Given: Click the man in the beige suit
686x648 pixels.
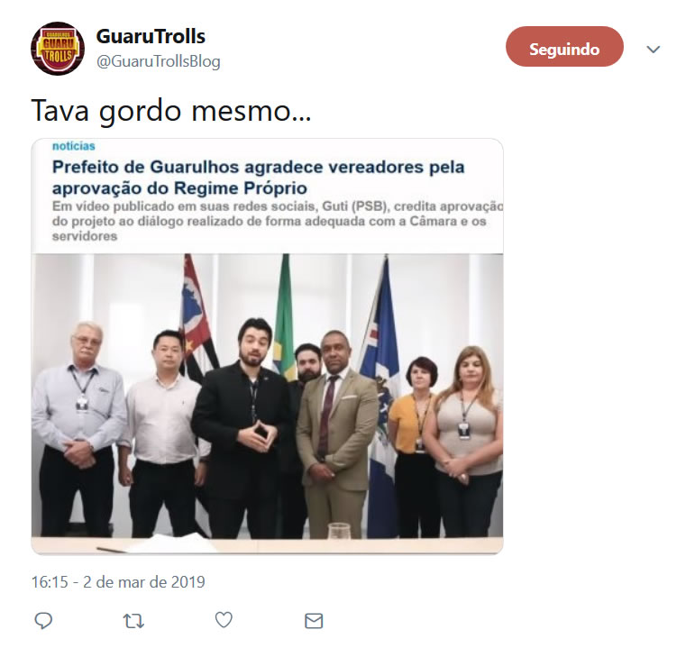Looking at the screenshot, I should point(337,434).
